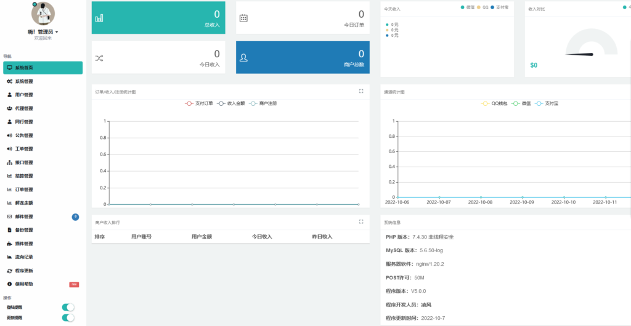Click the puzzle icon for 插件管理

click(x=10, y=244)
